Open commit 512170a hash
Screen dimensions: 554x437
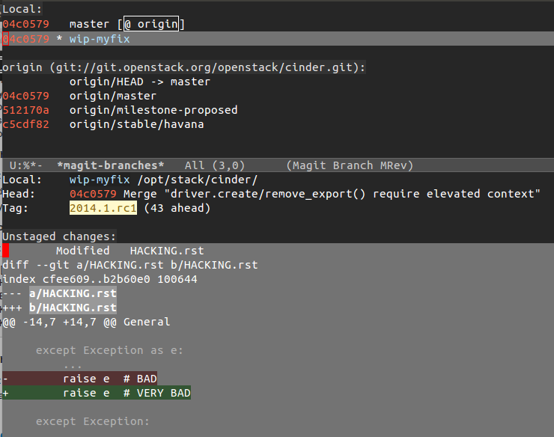27,110
